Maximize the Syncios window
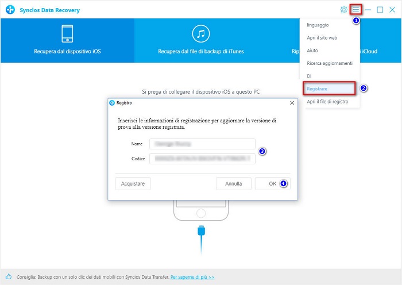The image size is (402, 285). point(380,10)
